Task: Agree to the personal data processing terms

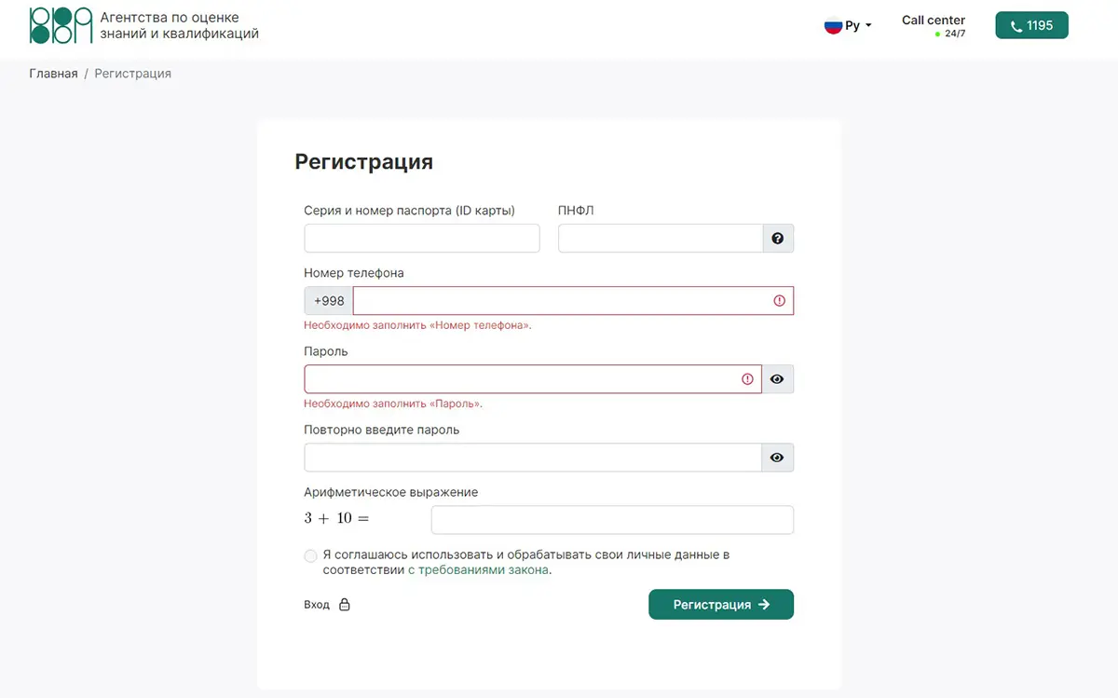Action: click(311, 556)
